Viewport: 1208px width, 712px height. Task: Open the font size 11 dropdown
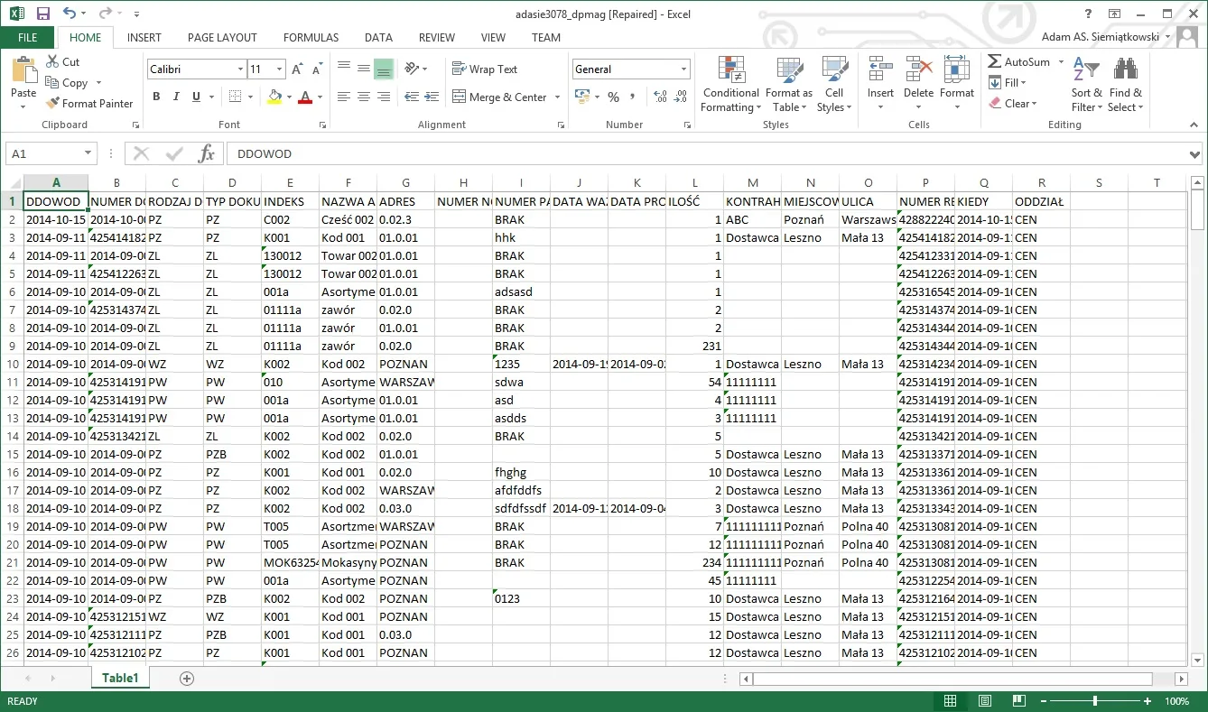[280, 69]
